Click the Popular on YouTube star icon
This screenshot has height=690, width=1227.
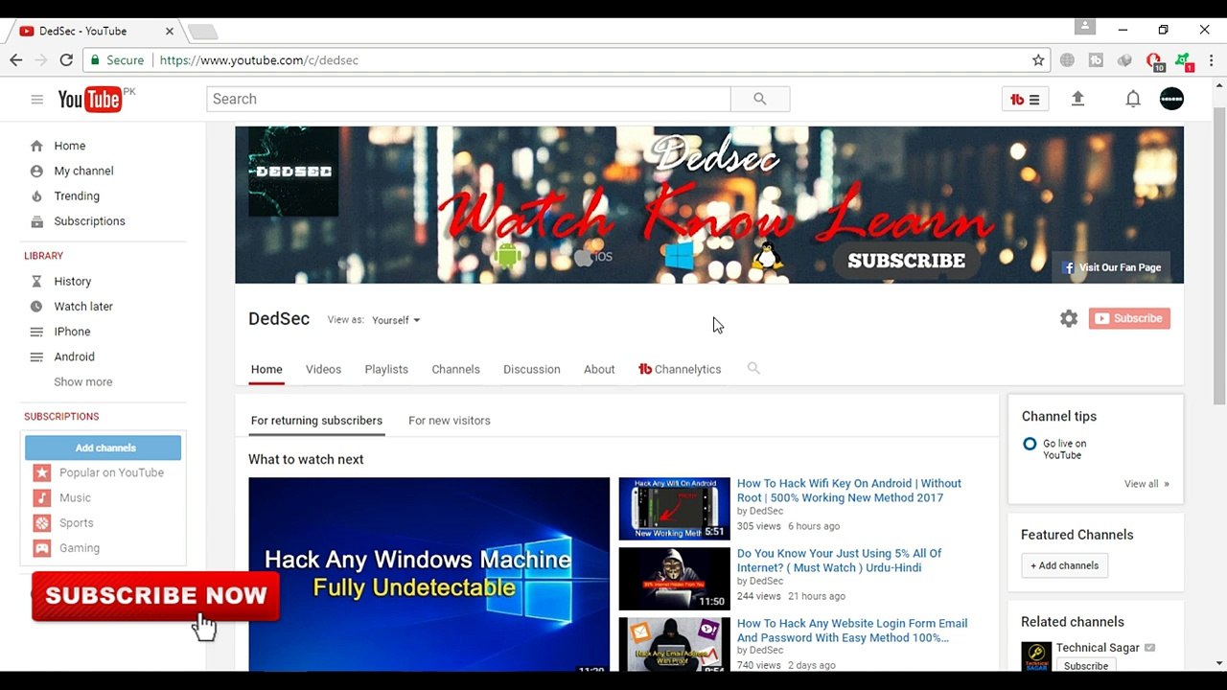point(42,472)
